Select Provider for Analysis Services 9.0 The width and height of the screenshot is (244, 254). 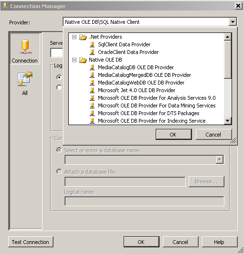157,98
